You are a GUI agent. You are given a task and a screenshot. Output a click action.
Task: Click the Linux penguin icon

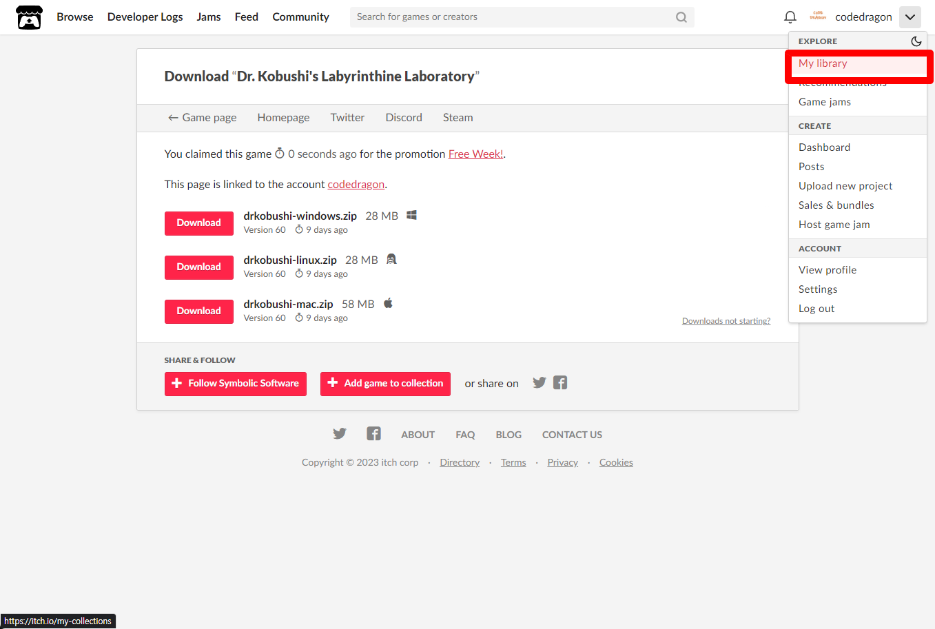coord(391,259)
